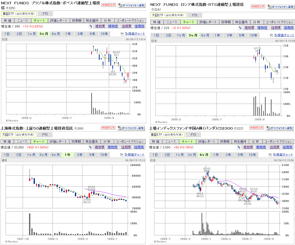Open 多機能チャート link in Panda CSI300 panel

(x=283, y=155)
